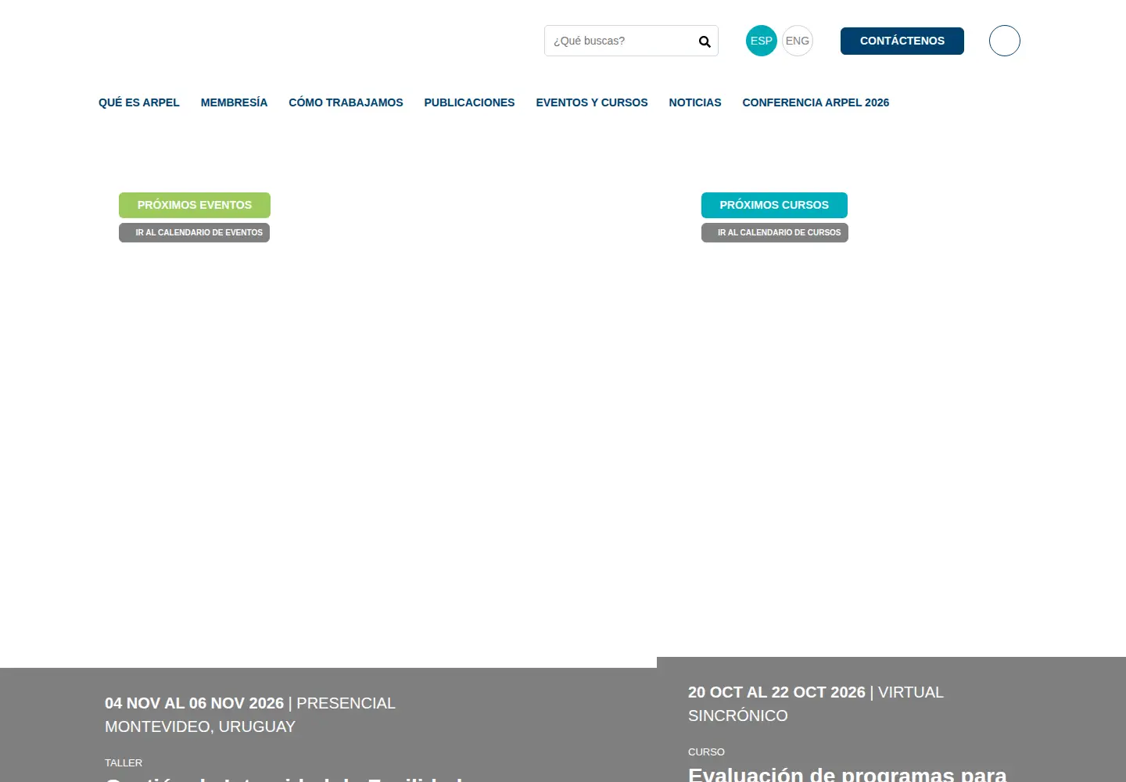Click IR AL CALENDARIO DE EVENTOS
Image resolution: width=1126 pixels, height=782 pixels.
(x=194, y=232)
